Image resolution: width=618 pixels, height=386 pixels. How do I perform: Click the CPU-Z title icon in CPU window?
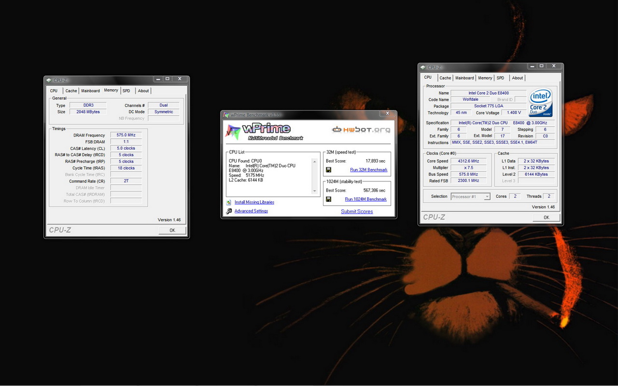tap(423, 68)
